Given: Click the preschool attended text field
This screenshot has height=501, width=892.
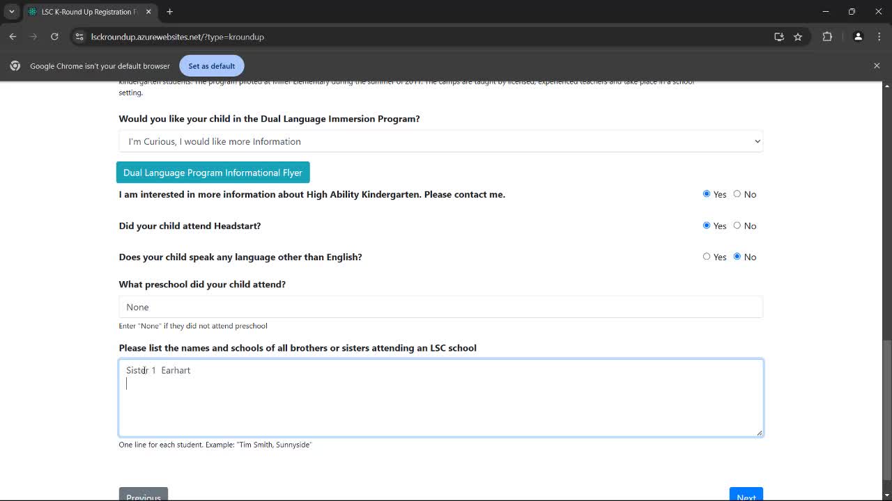Looking at the screenshot, I should [x=440, y=307].
